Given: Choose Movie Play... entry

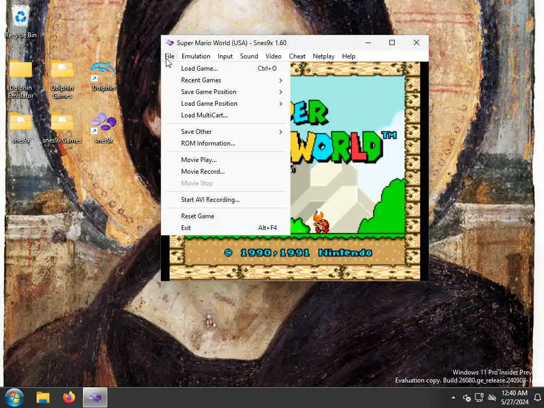Looking at the screenshot, I should (x=225, y=159).
